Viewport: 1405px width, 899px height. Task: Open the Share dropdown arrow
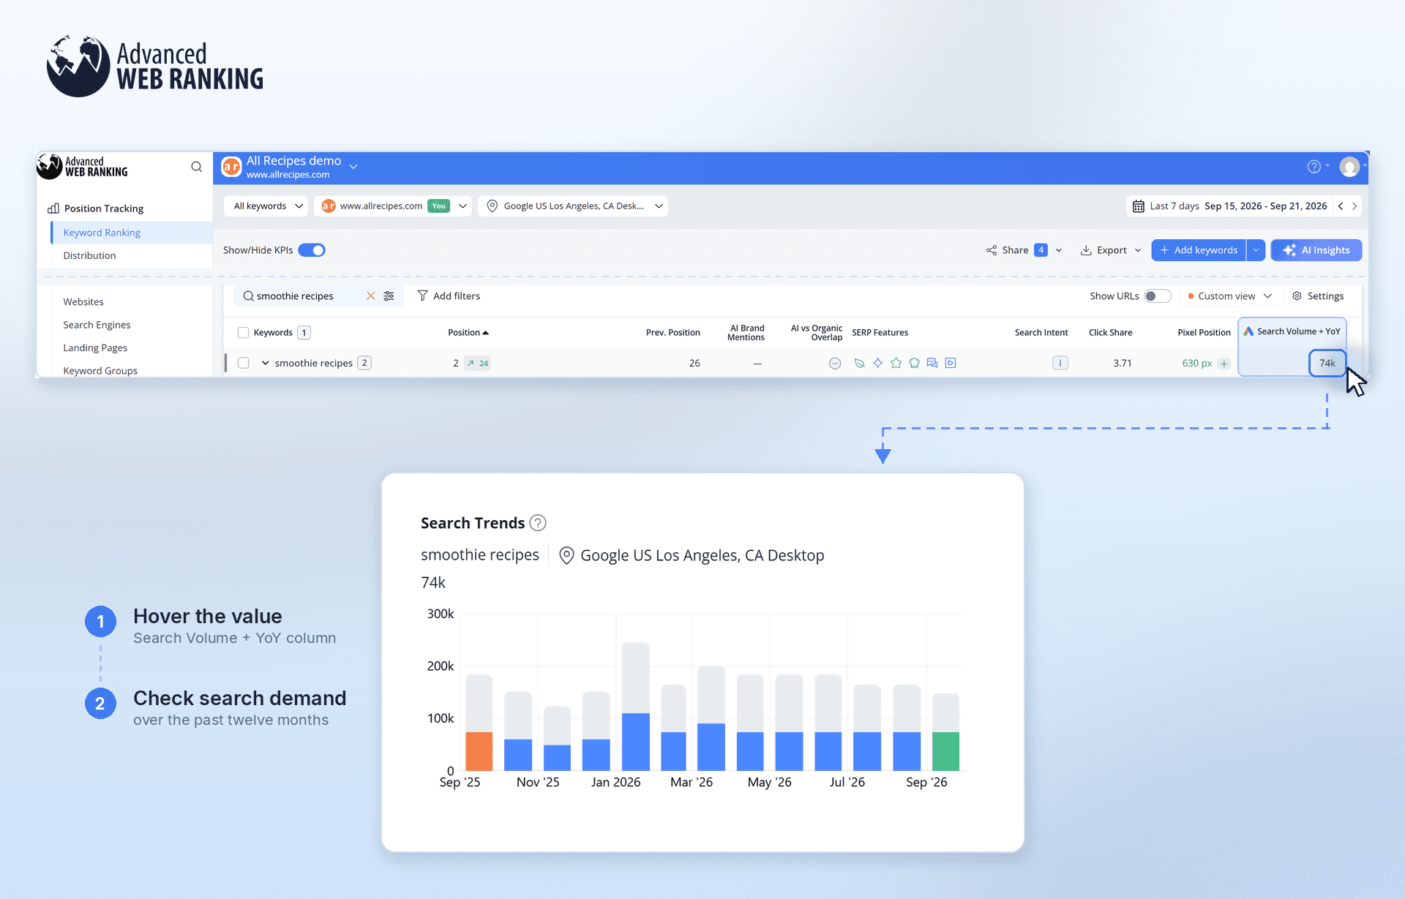(x=1059, y=250)
